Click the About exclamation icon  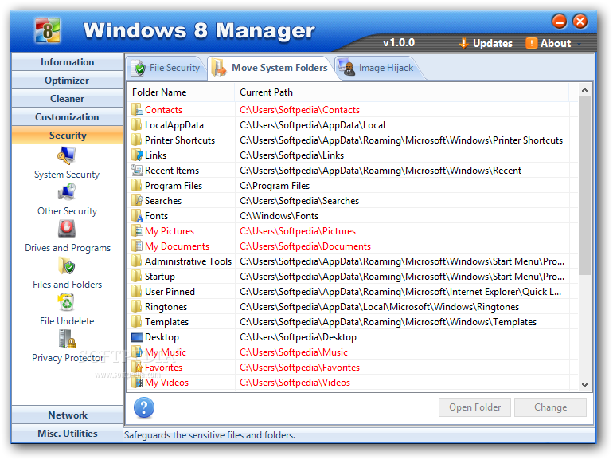531,43
